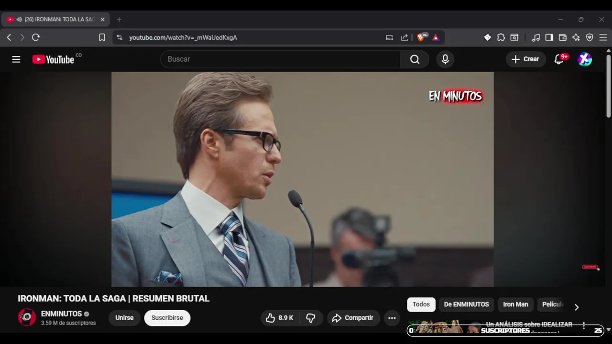Screen dimensions: 612x344
Task: Click the 3.59 M de suscriptores text
Action: (68, 323)
